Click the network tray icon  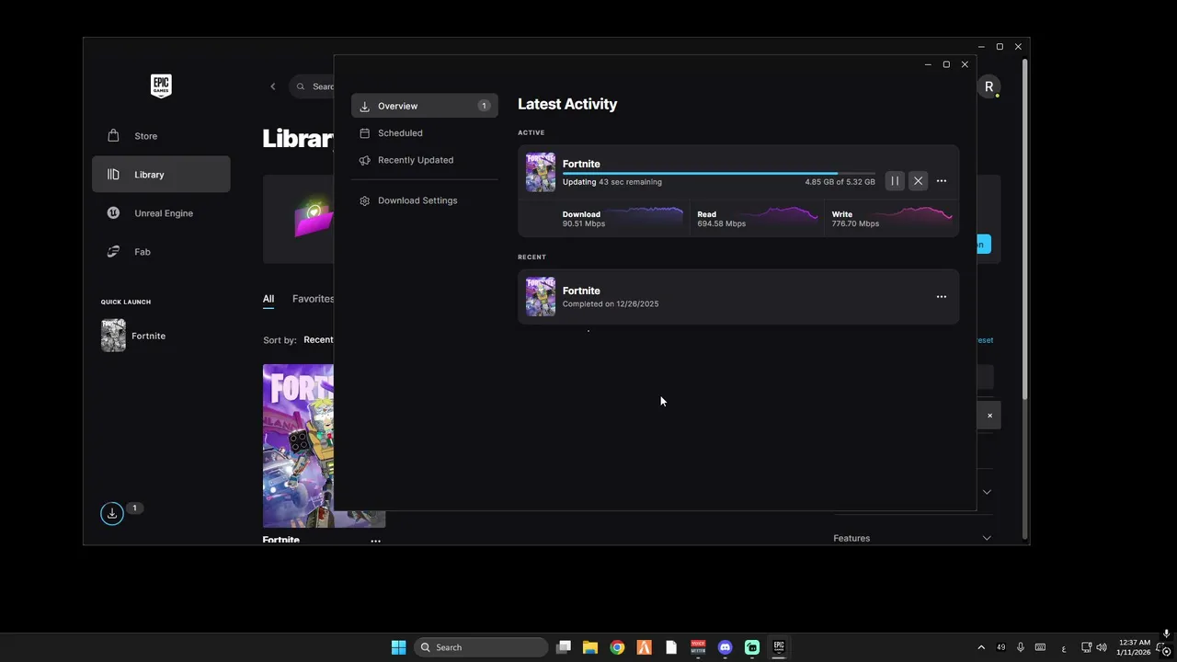tap(1086, 647)
